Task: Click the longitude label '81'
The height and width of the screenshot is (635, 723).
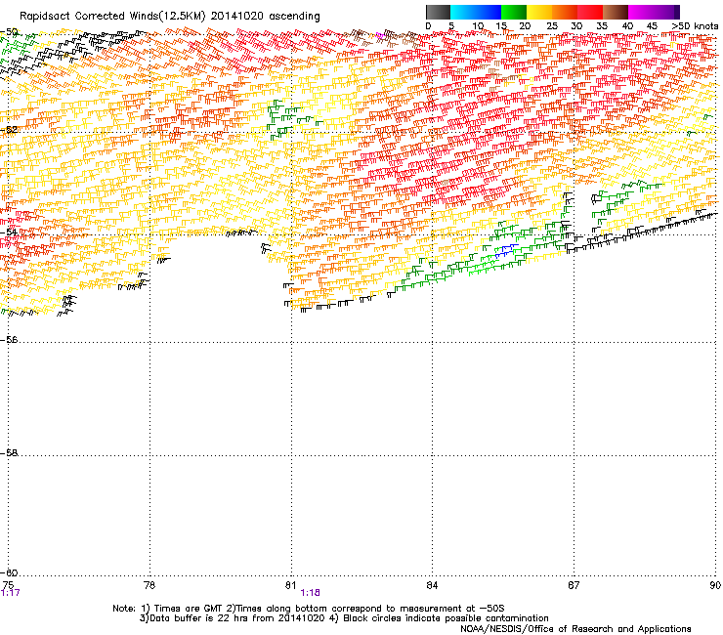Action: coord(290,585)
